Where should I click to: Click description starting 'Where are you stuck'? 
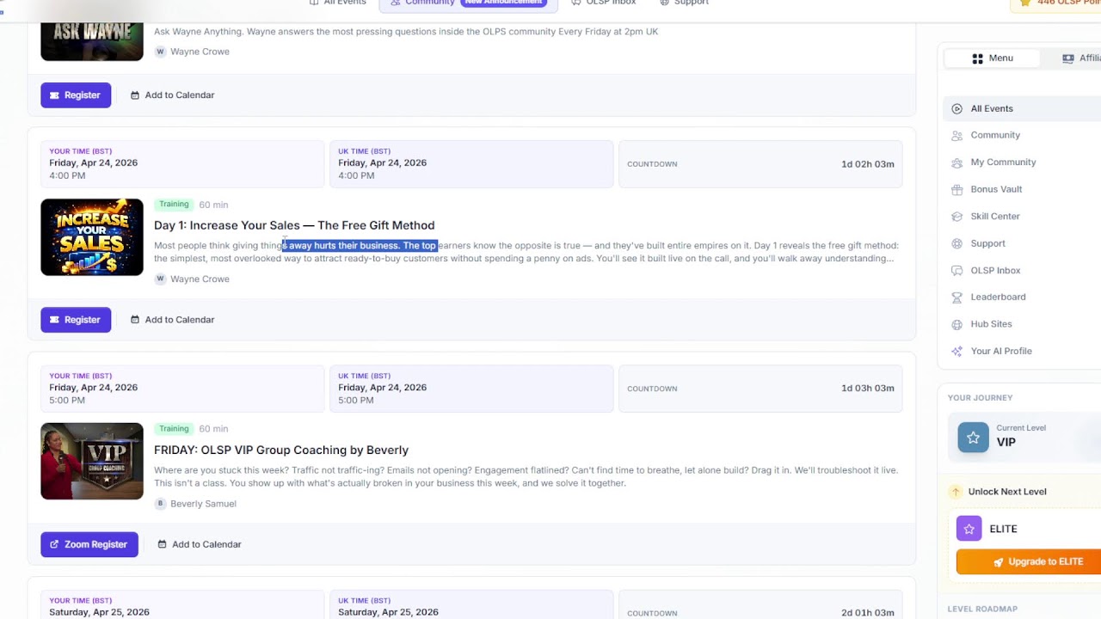(x=526, y=477)
